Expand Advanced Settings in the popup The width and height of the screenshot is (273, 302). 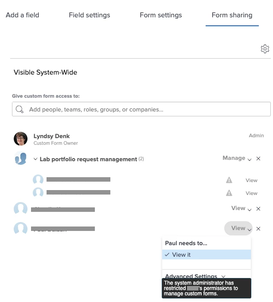pos(195,276)
